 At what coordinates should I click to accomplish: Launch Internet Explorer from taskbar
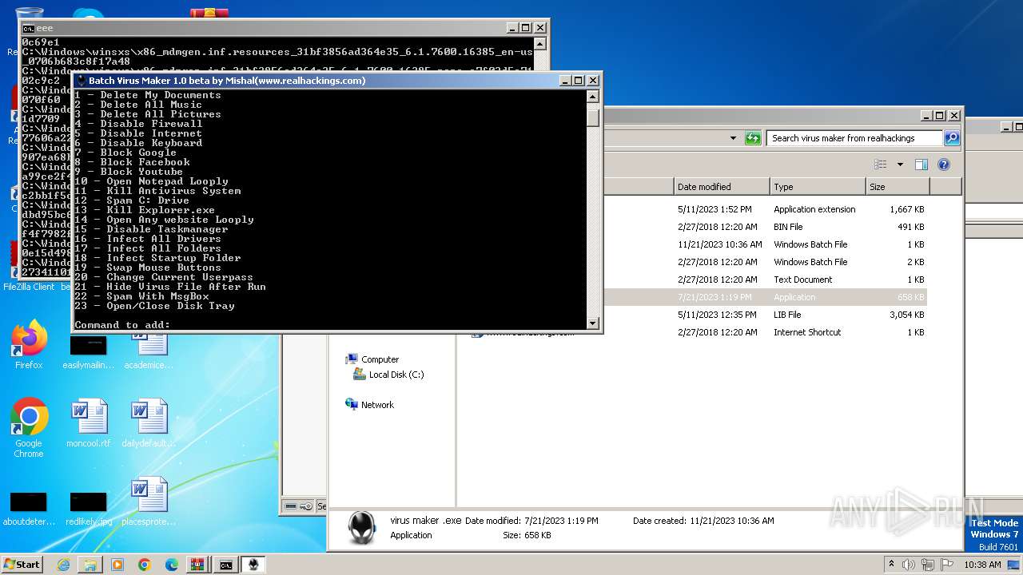tap(63, 565)
